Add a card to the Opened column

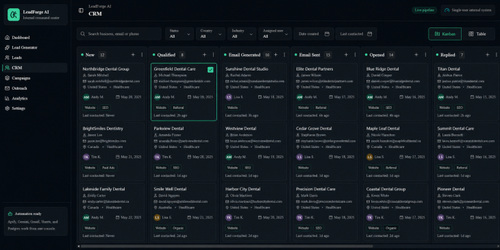click(x=416, y=55)
